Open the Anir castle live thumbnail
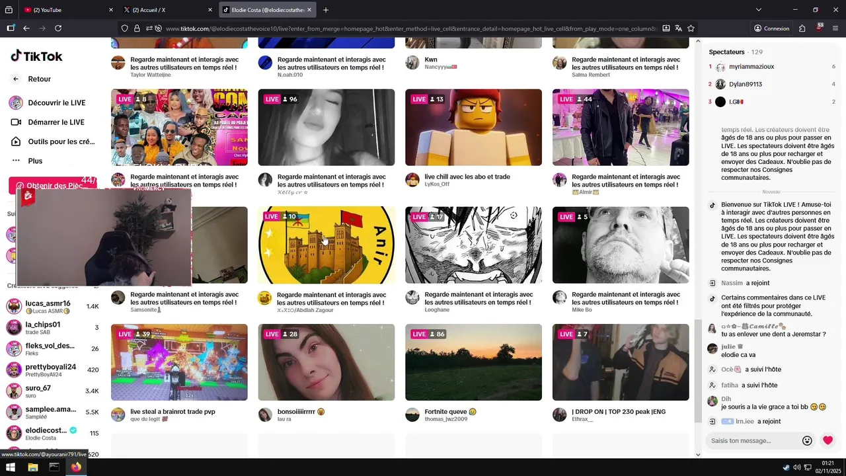The width and height of the screenshot is (846, 476). pyautogui.click(x=327, y=245)
